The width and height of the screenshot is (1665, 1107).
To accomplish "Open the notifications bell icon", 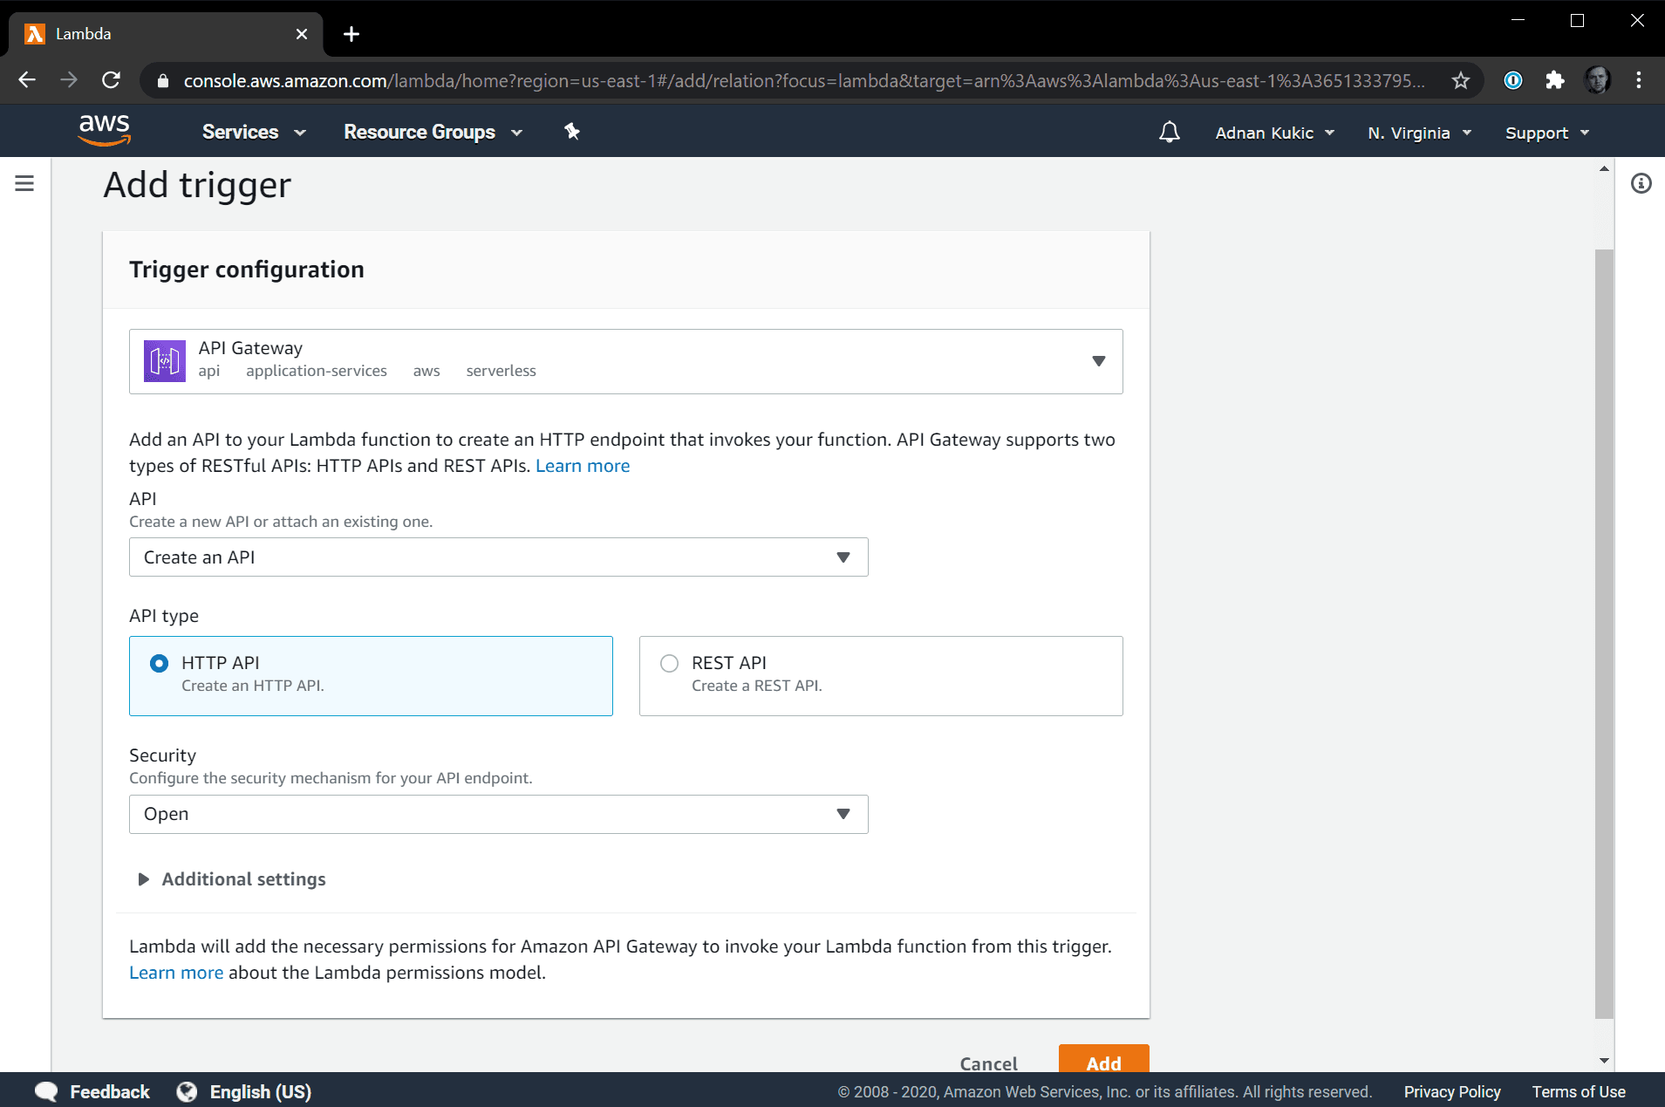I will point(1169,133).
